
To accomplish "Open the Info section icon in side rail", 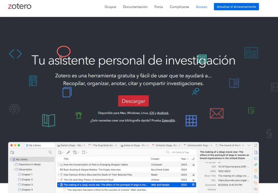I will [x=256, y=152].
